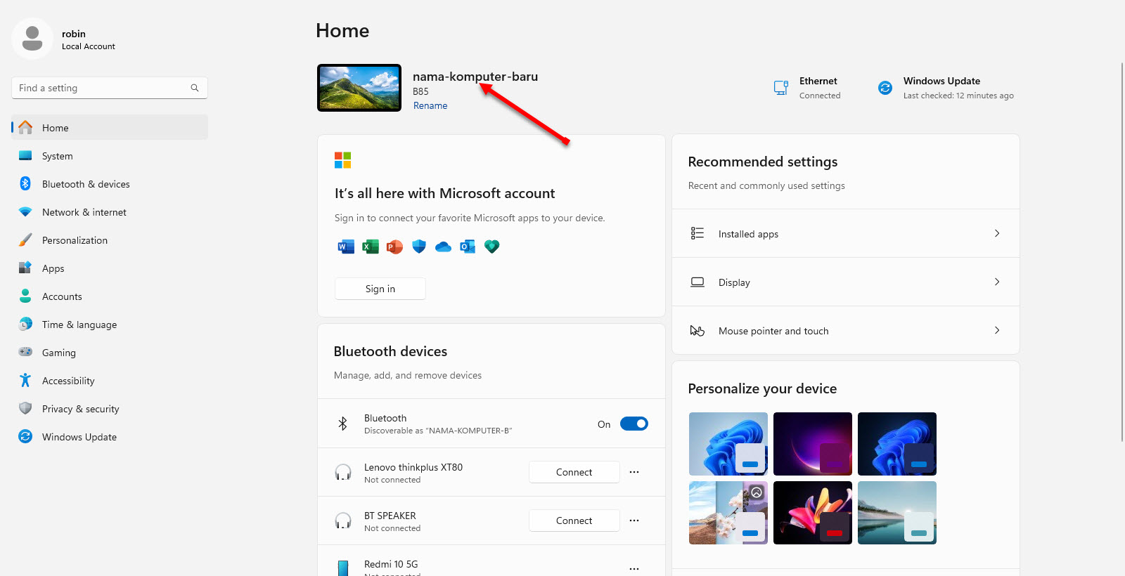Select the colorful flower dark theme thumbnail
Viewport: 1125px width, 576px height.
click(x=812, y=513)
